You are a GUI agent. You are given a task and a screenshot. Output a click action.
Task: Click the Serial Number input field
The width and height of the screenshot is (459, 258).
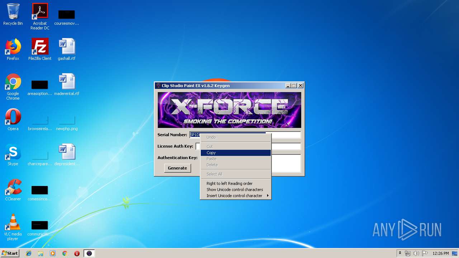(245, 135)
